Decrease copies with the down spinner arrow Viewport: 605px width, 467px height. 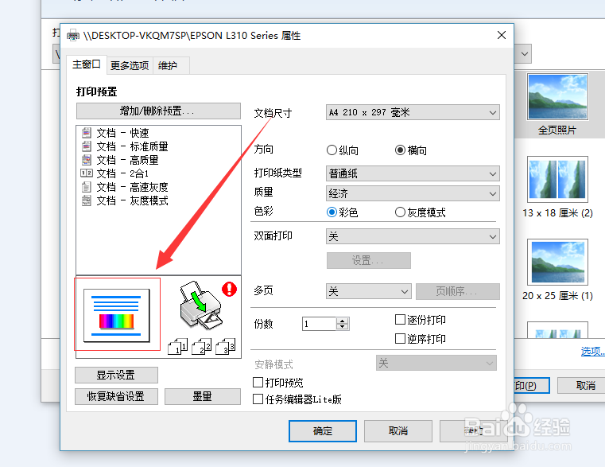tap(342, 327)
